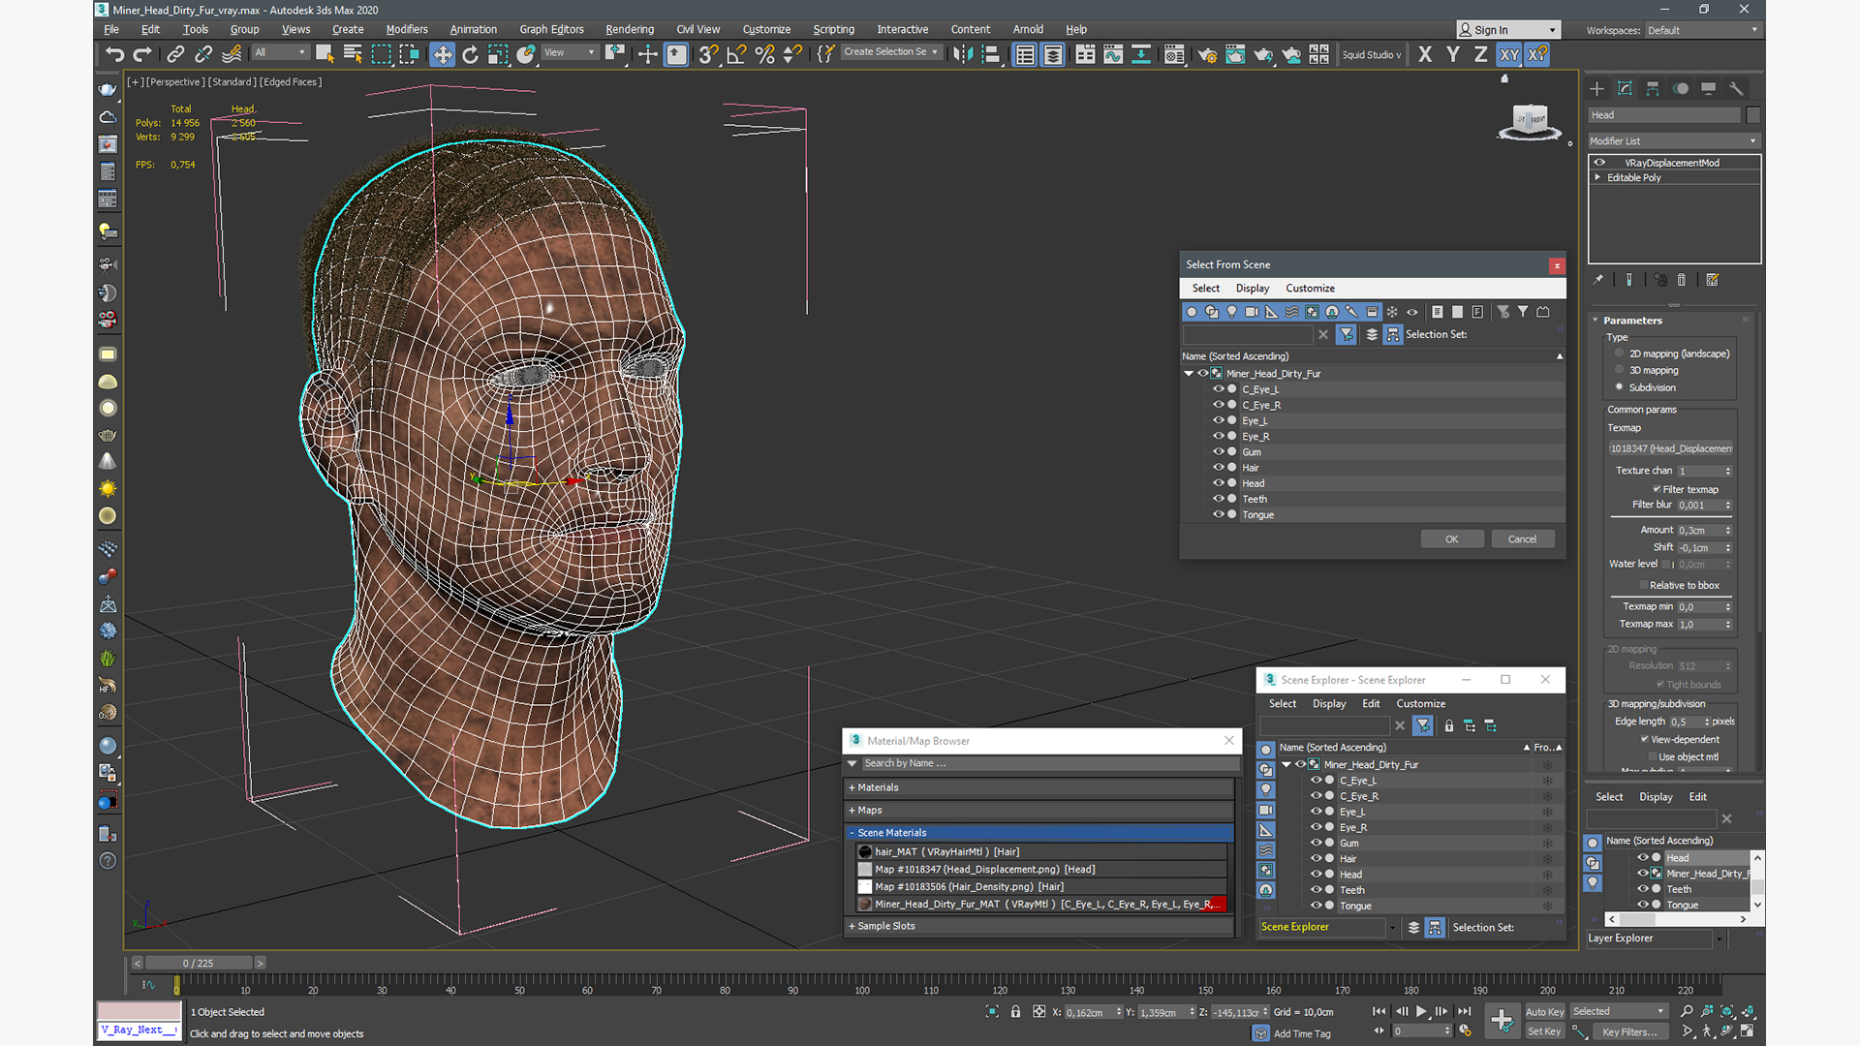This screenshot has width=1860, height=1046.
Task: Activate Bind to Space Warp tool
Action: (x=232, y=54)
